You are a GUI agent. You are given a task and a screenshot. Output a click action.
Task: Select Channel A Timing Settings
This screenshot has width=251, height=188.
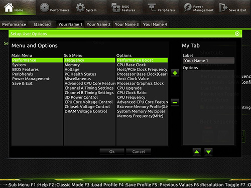click(90, 88)
